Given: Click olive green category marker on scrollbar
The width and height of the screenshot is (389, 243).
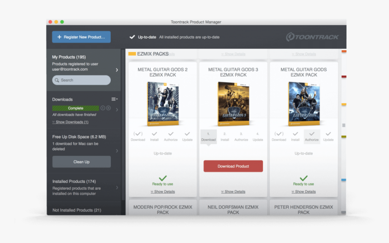Looking at the screenshot, I should [x=344, y=137].
